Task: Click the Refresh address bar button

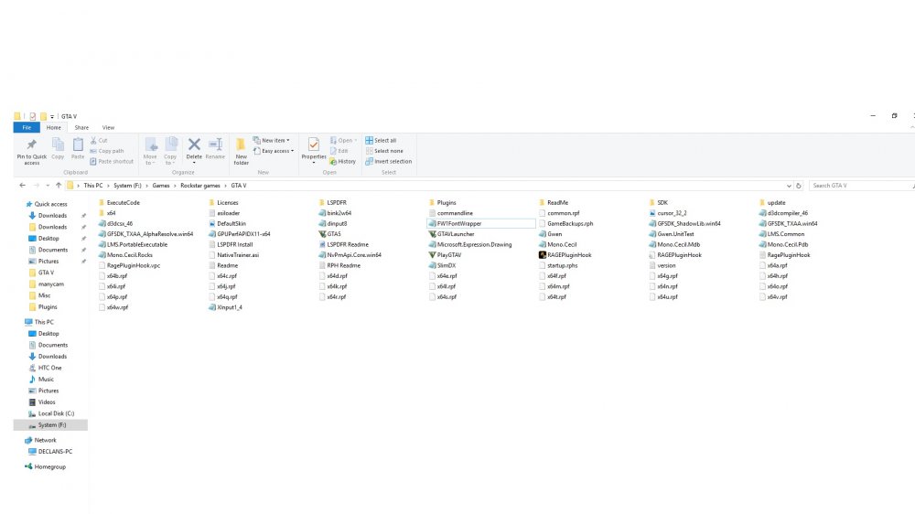Action: 799,186
